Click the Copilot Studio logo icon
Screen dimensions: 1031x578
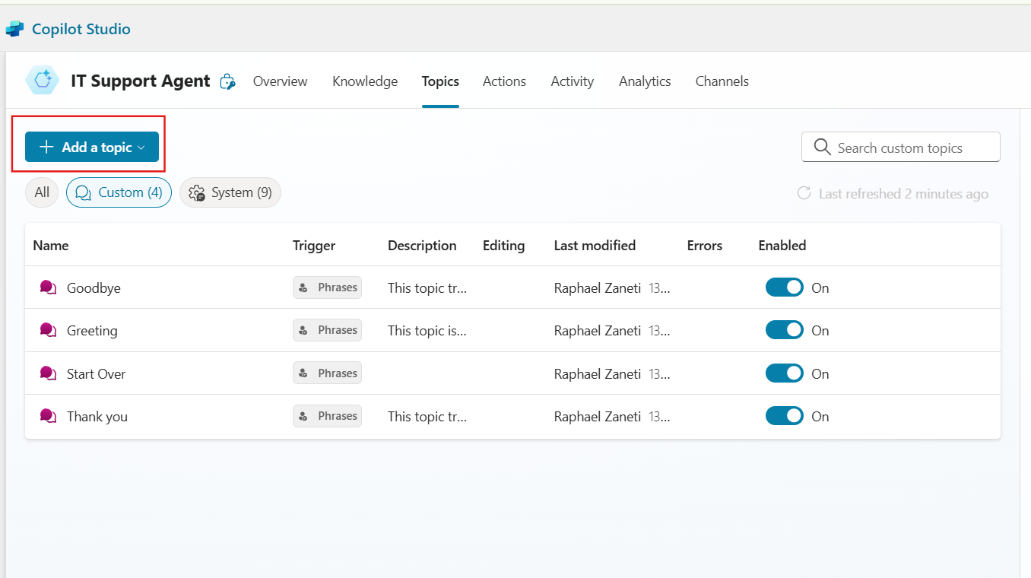[x=14, y=29]
